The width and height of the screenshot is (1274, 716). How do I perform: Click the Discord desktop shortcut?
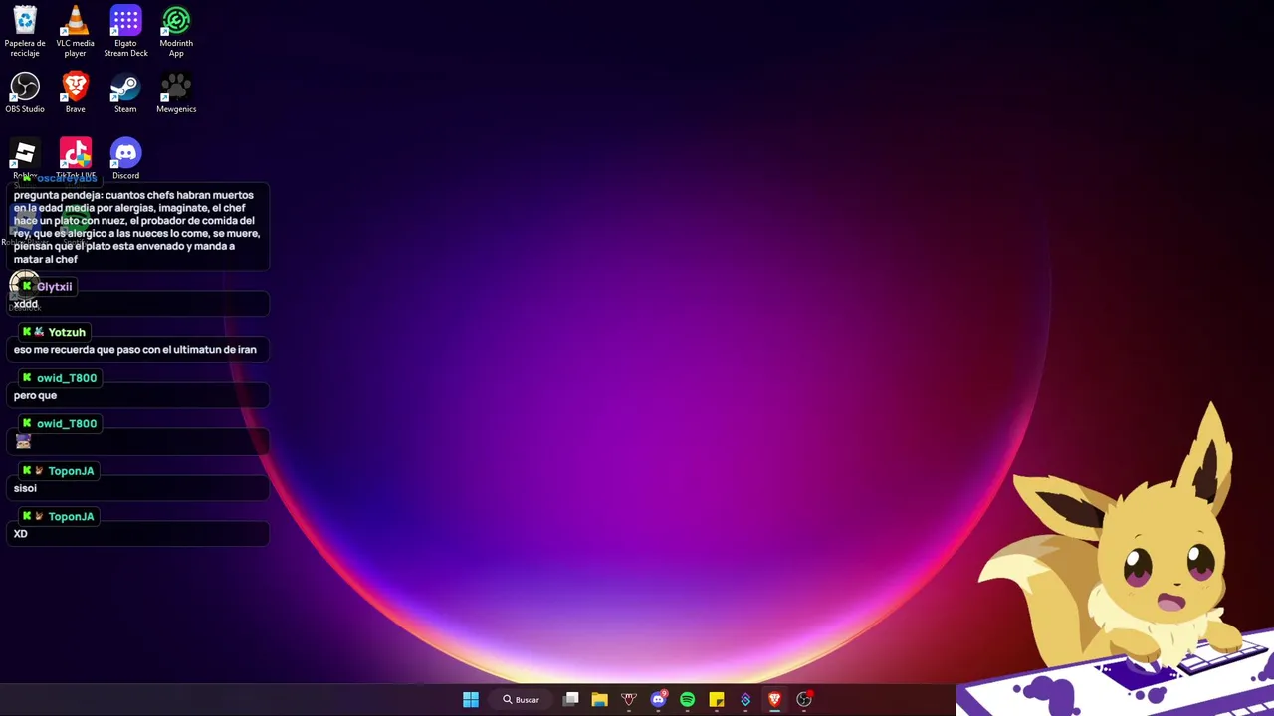[125, 157]
